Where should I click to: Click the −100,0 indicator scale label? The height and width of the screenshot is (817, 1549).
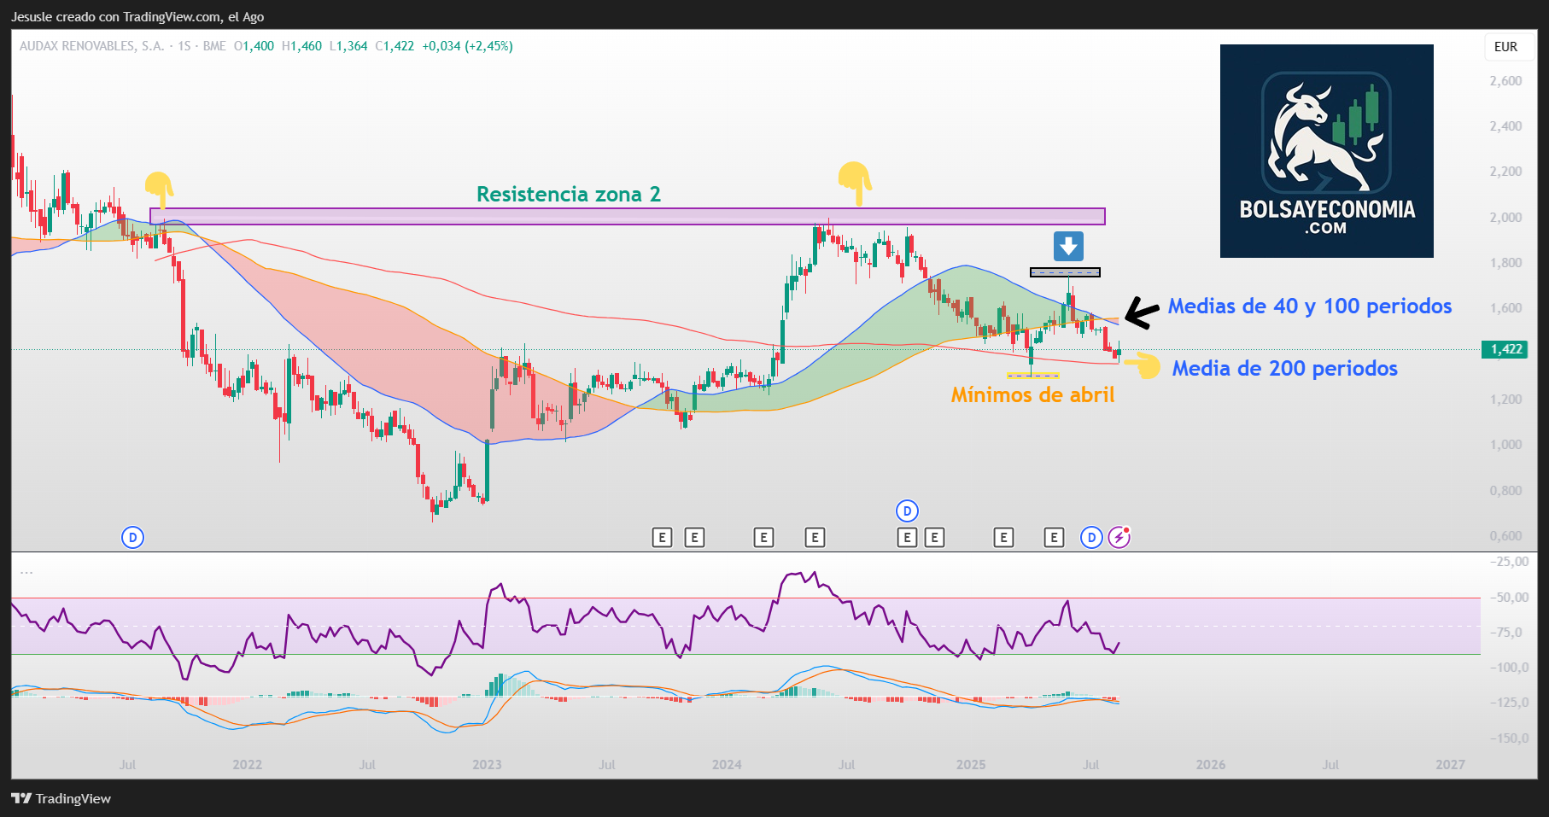[1509, 668]
